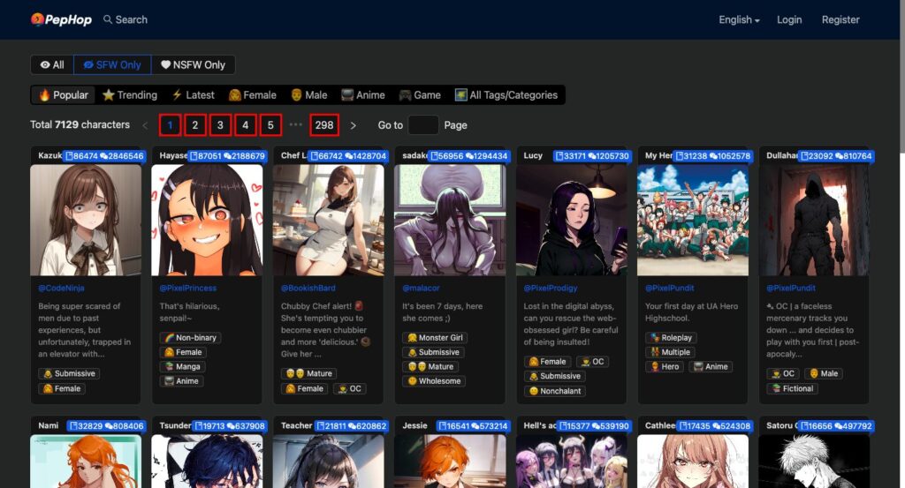The height and width of the screenshot is (488, 905).
Task: Select the All content filter
Action: click(x=52, y=64)
